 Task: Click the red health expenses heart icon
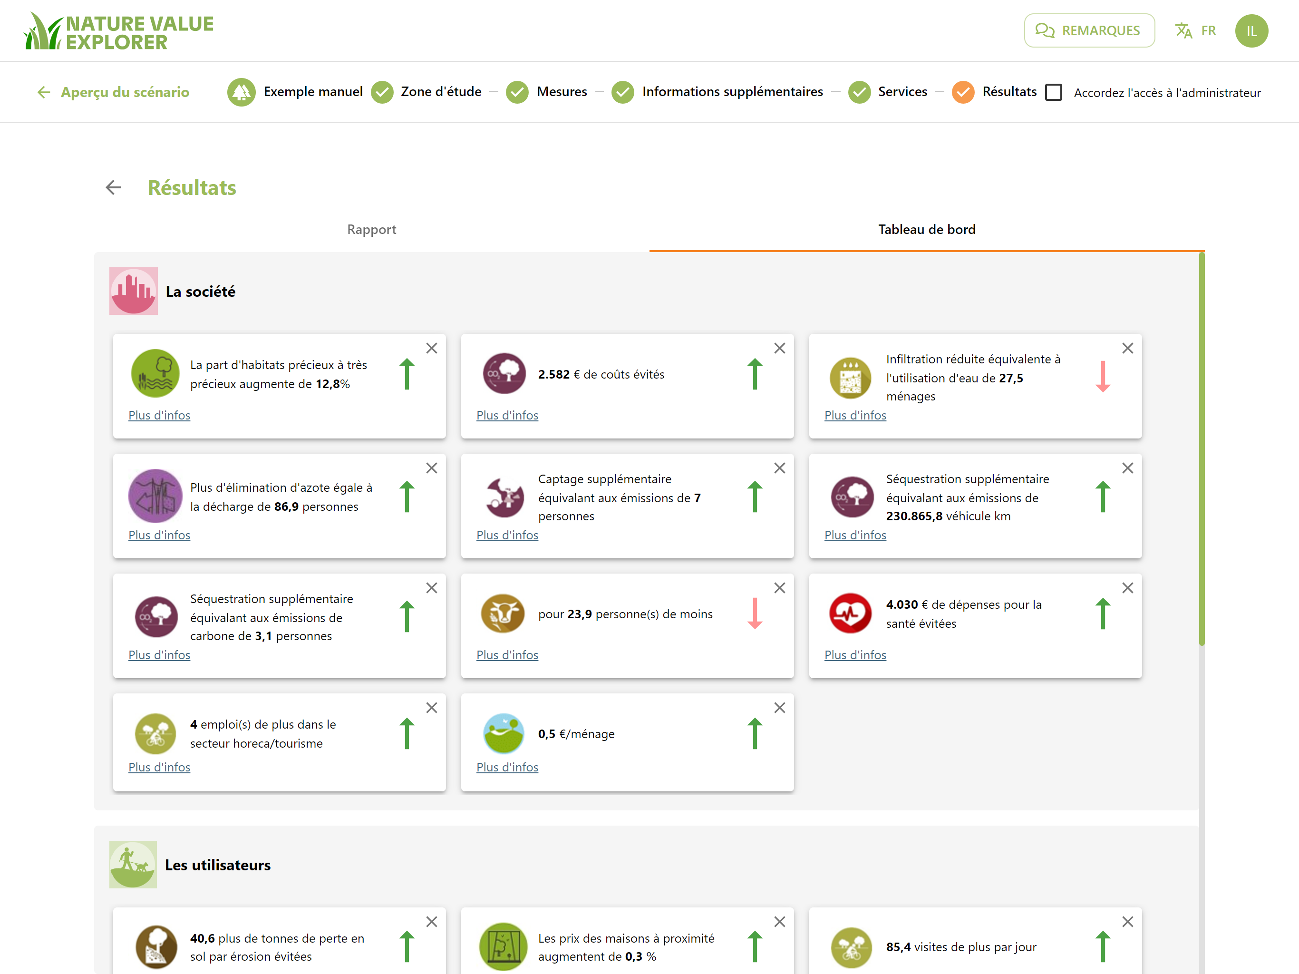click(x=850, y=614)
